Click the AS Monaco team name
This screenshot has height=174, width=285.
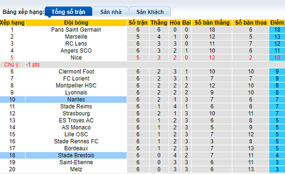(76, 127)
